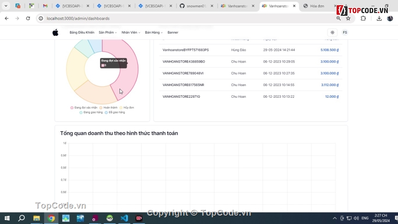Toggle Hủy đơn legend item
The height and width of the screenshot is (224, 398).
pyautogui.click(x=127, y=107)
